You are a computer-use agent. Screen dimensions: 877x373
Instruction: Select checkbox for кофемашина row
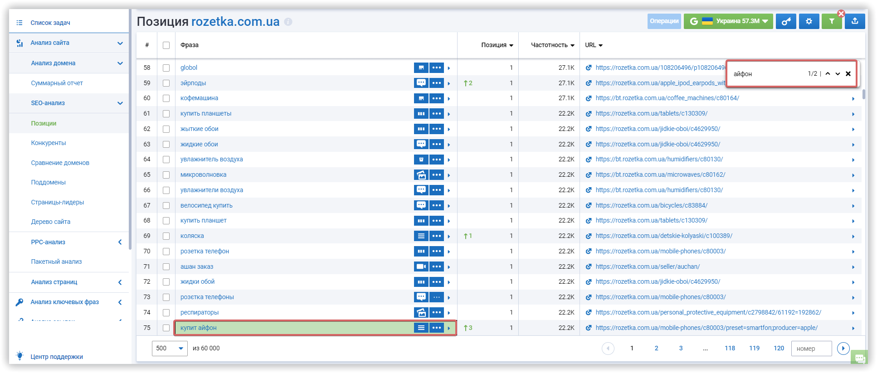tap(166, 98)
